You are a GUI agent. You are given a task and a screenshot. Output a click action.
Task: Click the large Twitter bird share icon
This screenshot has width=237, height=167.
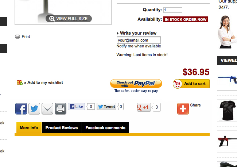34,109
